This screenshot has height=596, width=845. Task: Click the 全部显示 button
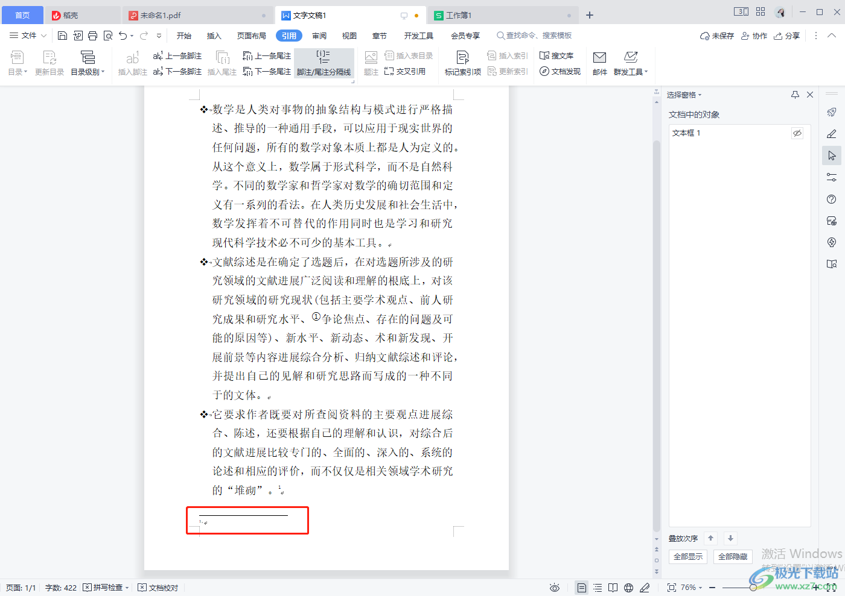pos(688,556)
